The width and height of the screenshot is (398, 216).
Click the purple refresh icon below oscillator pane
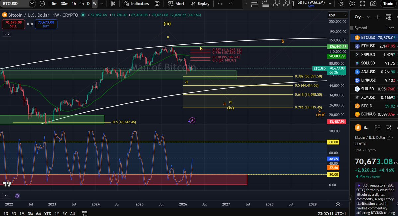[17, 196]
